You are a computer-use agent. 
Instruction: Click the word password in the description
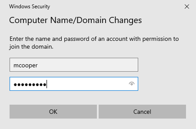tap(76, 39)
